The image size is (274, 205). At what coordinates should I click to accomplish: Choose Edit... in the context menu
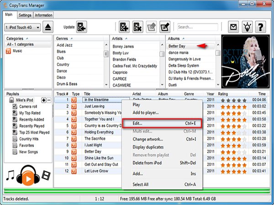click(162, 123)
